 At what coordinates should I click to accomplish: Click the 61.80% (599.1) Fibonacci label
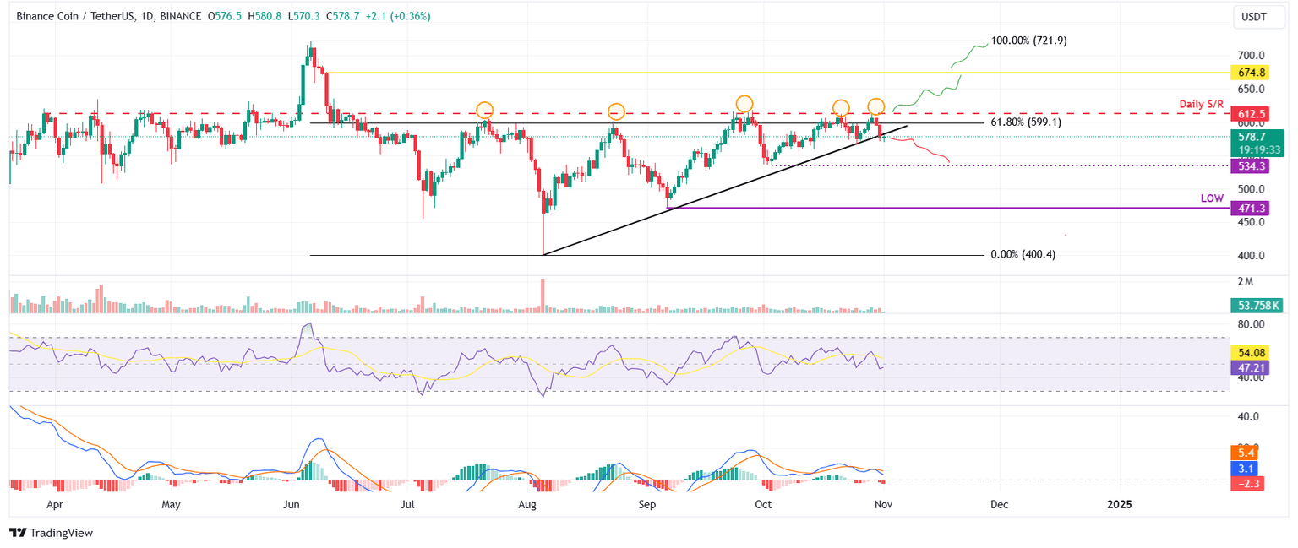(1027, 121)
